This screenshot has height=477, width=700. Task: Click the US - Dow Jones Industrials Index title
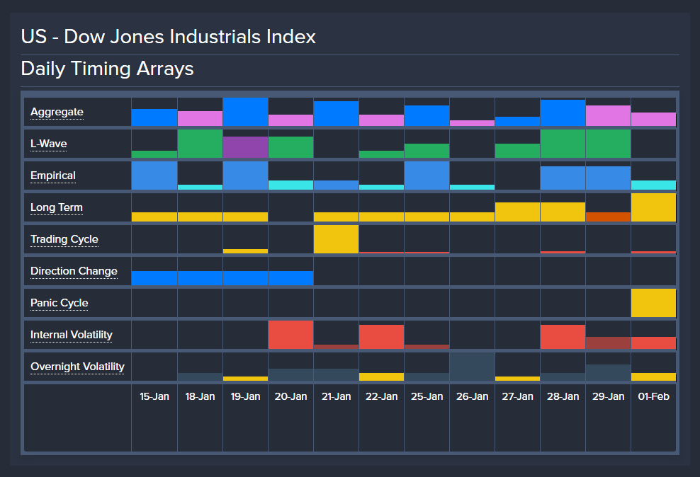coord(169,37)
